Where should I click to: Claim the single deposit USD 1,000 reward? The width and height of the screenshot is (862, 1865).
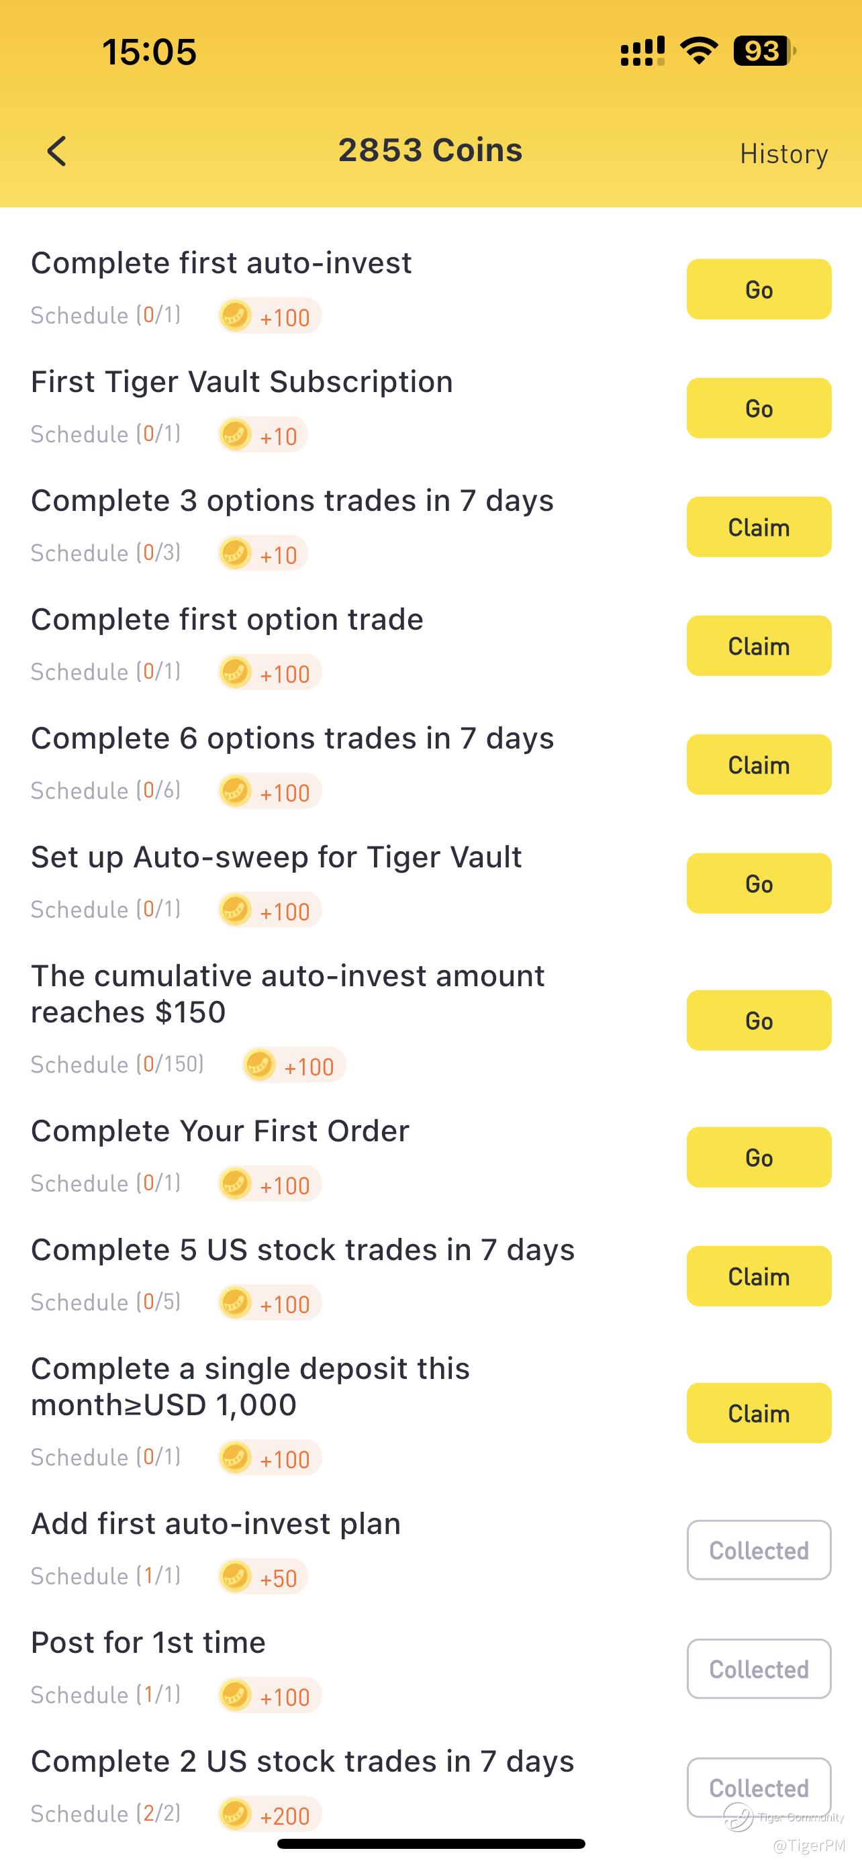pyautogui.click(x=759, y=1413)
